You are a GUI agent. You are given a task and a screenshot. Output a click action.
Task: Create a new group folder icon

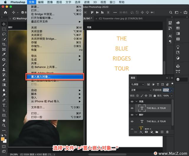pyautogui.click(x=157, y=132)
